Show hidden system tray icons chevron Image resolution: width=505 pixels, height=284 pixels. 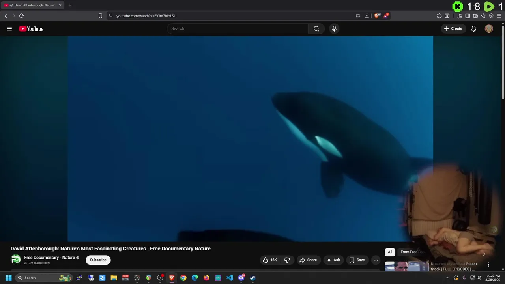pos(447,278)
